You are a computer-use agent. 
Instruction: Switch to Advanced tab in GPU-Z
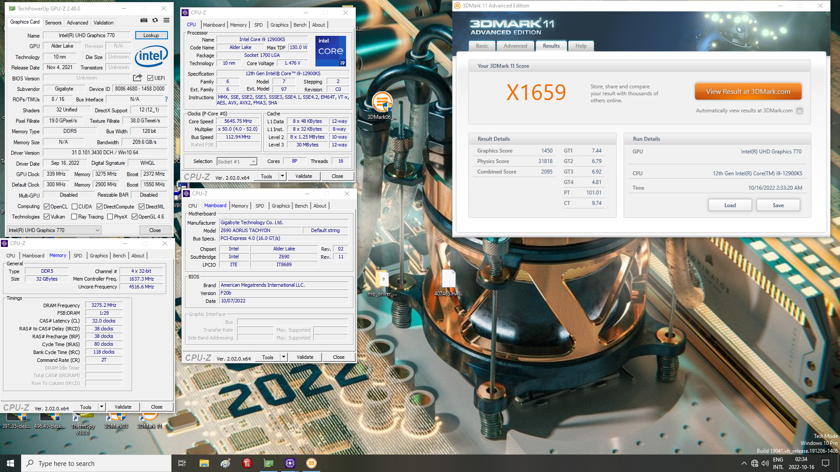(x=77, y=22)
